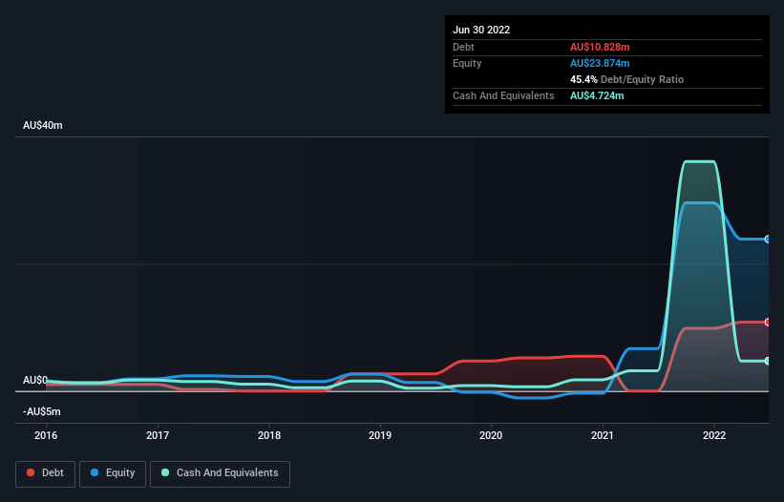Toggle the Equity series legend button

click(x=113, y=473)
